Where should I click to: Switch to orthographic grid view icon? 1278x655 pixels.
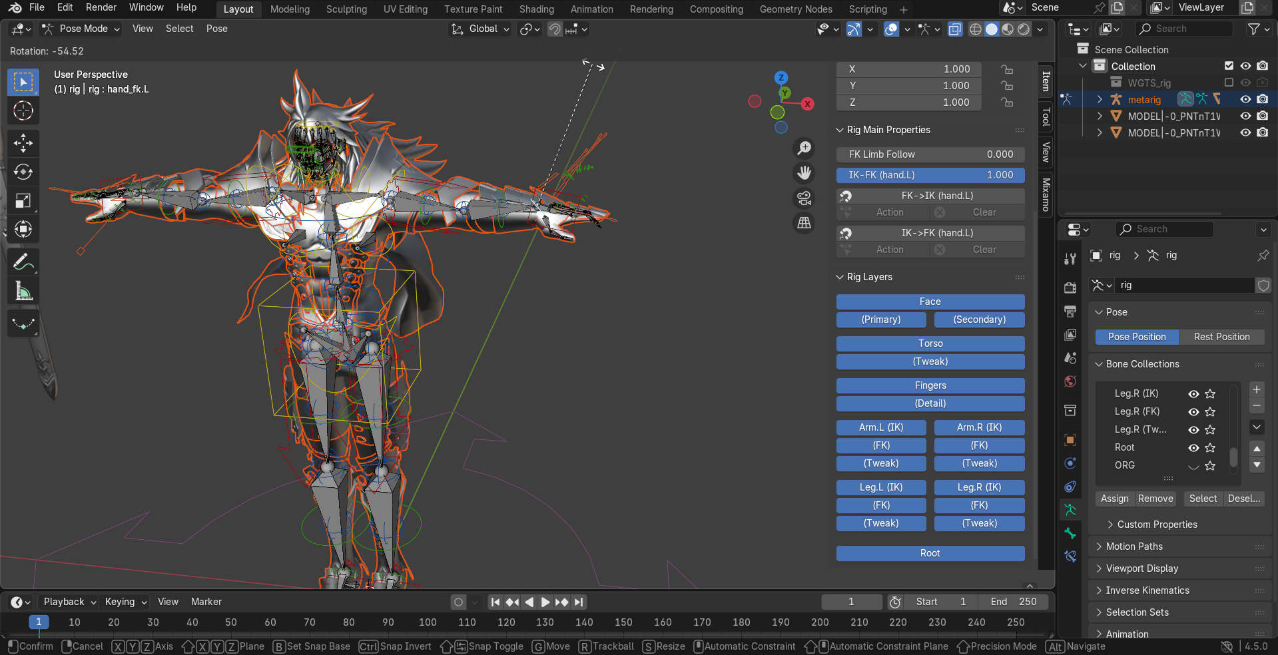coord(804,223)
